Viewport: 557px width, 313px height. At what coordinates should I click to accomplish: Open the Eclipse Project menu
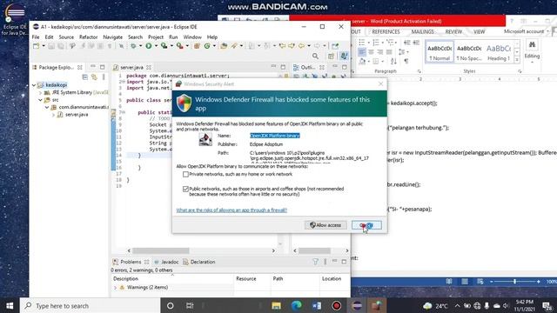(156, 37)
